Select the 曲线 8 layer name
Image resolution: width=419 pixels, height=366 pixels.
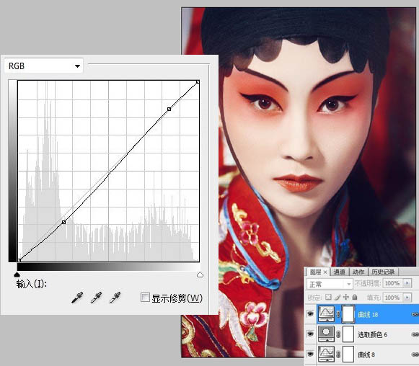click(x=366, y=354)
